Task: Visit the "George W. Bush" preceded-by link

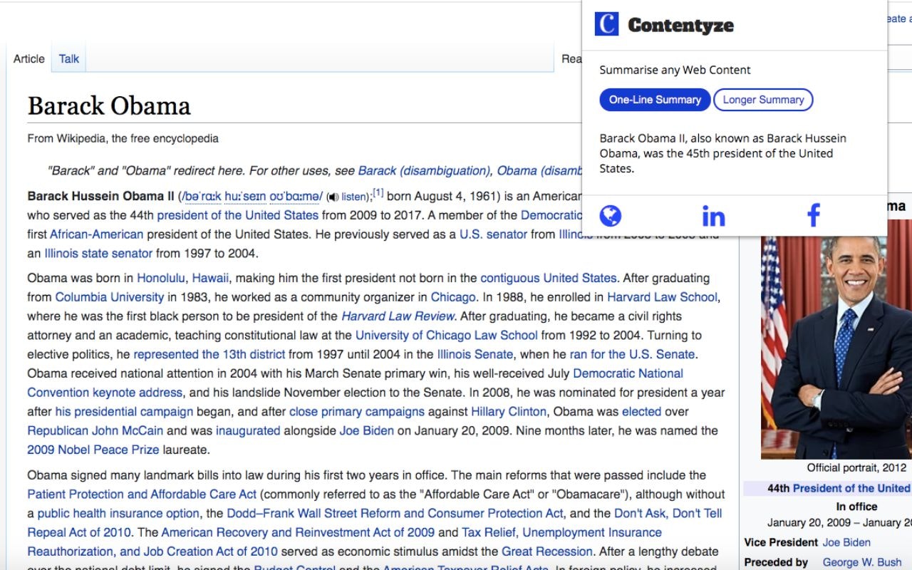Action: point(864,561)
